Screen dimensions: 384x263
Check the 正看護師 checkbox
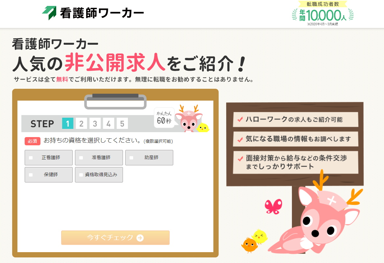click(x=31, y=158)
